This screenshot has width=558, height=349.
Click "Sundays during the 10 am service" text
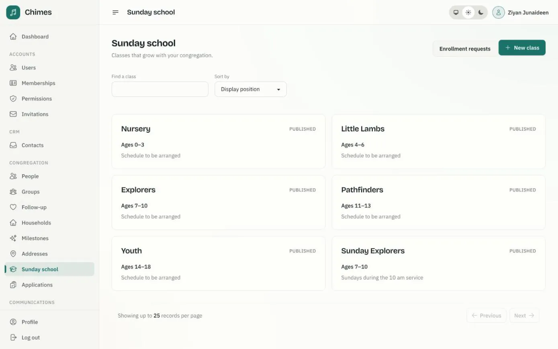coord(382,277)
